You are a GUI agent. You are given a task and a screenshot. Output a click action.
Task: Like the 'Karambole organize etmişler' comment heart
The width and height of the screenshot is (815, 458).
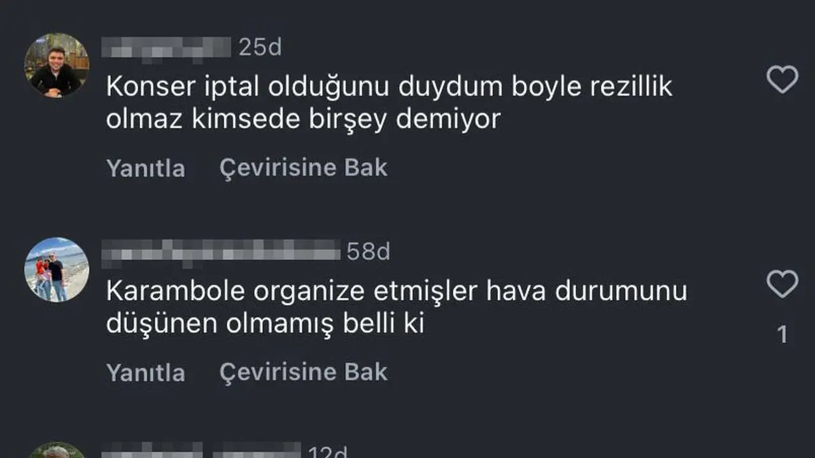click(782, 284)
